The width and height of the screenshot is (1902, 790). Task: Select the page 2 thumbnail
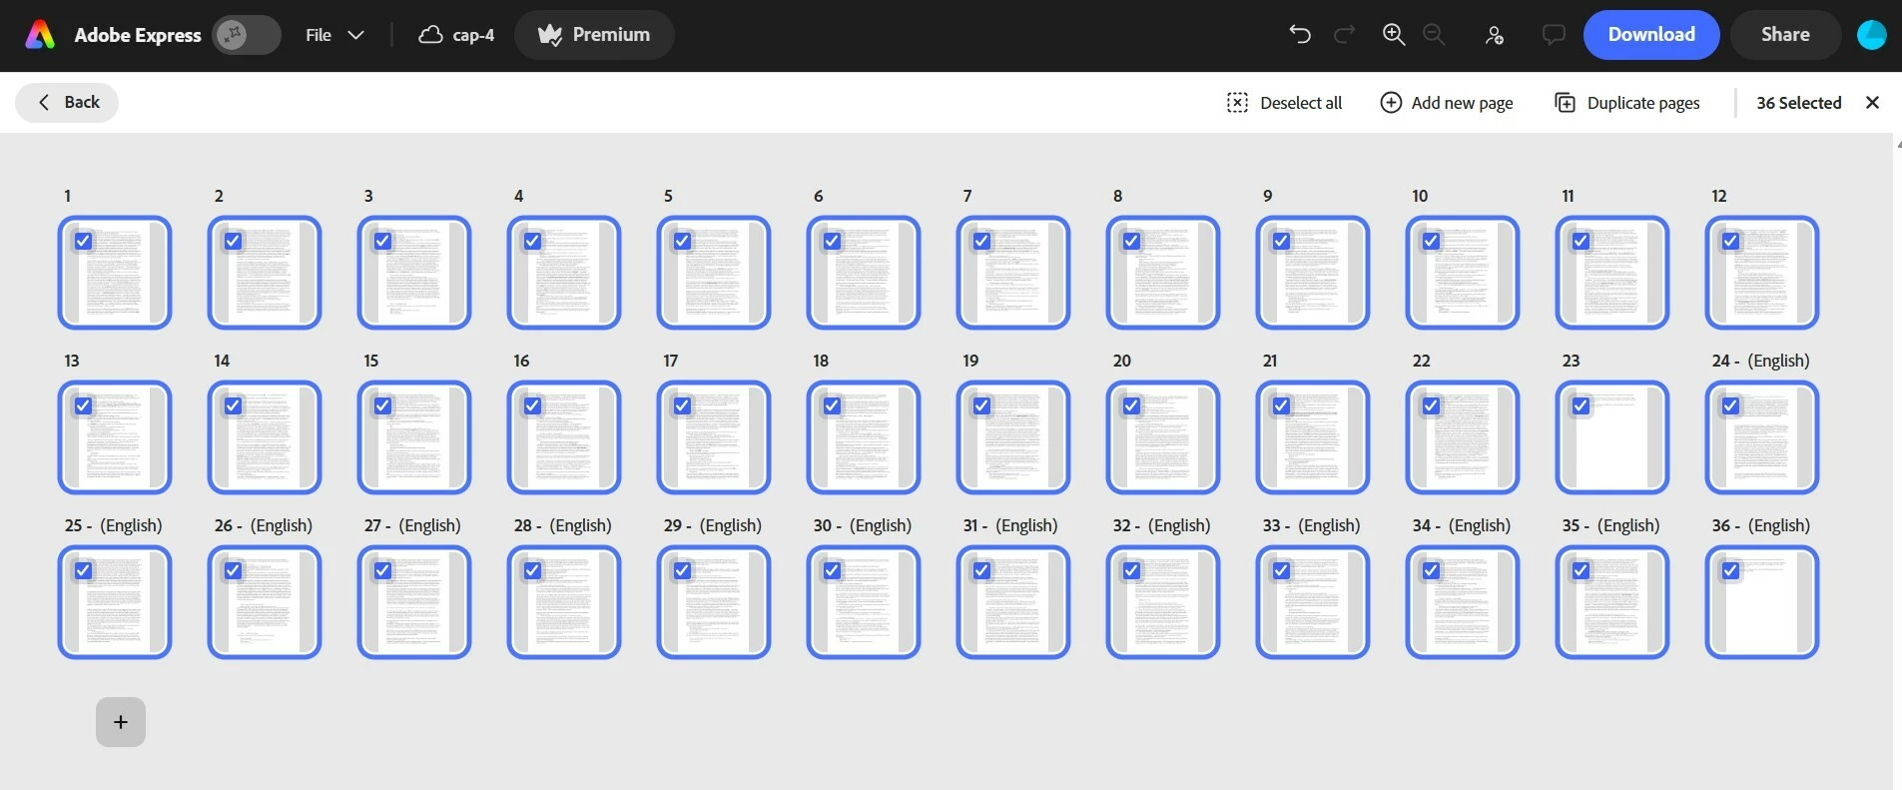(x=265, y=273)
